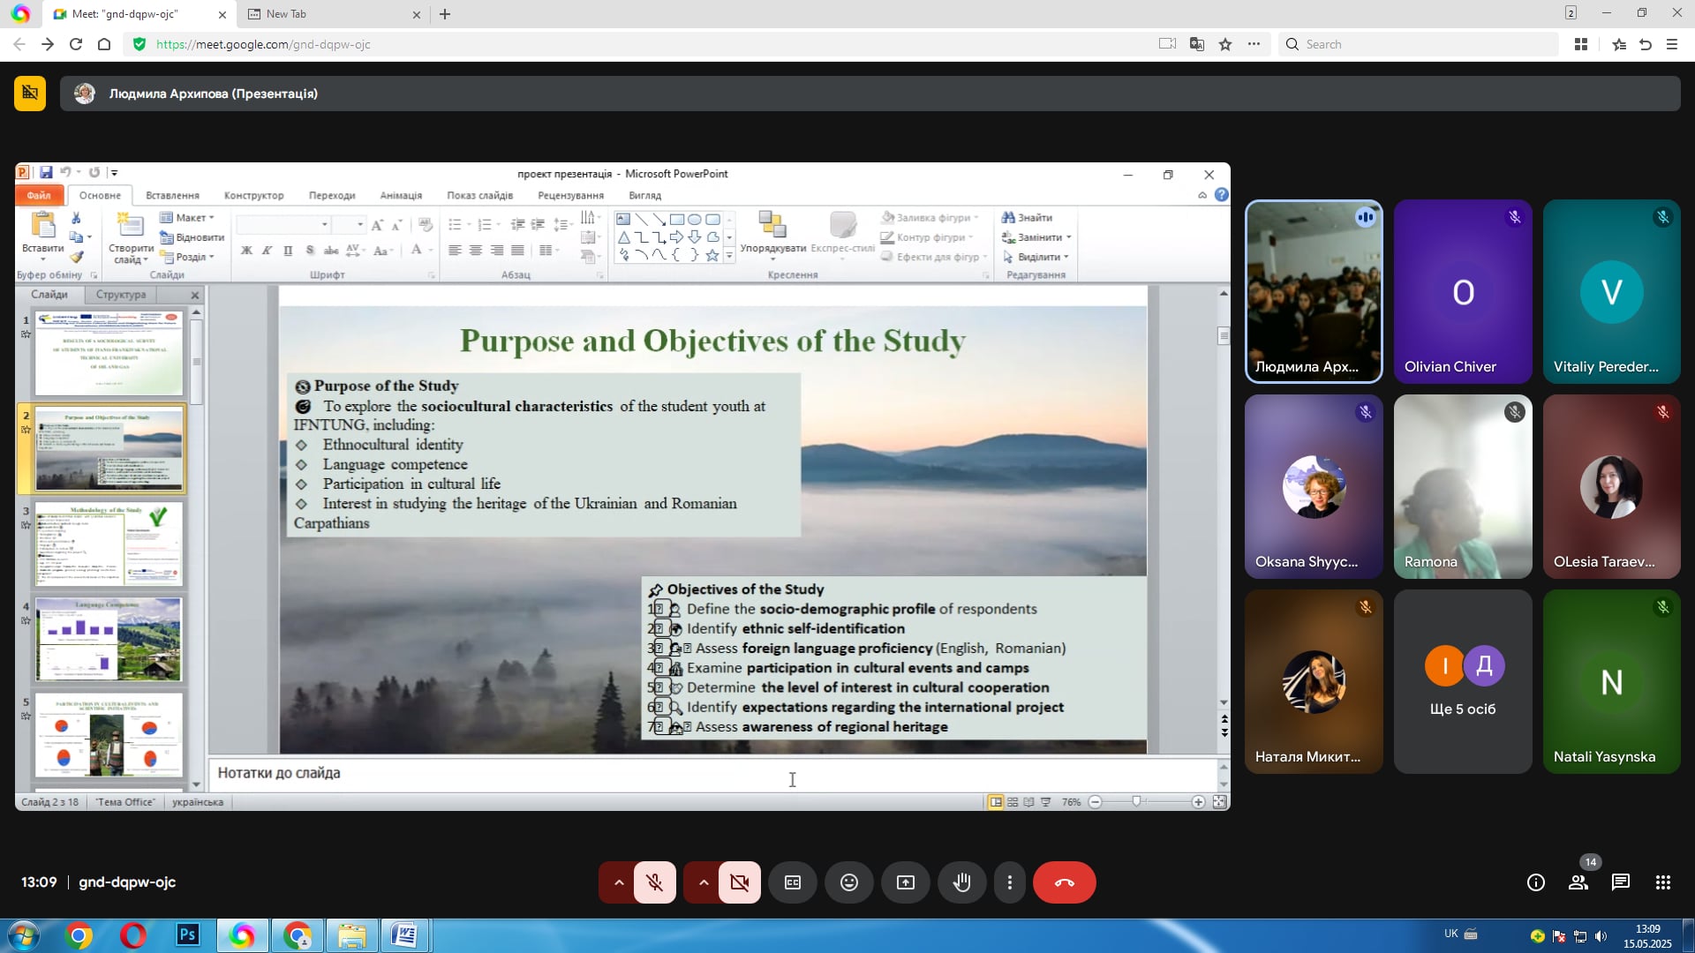
Task: Show the participants people panel
Action: coord(1578,882)
